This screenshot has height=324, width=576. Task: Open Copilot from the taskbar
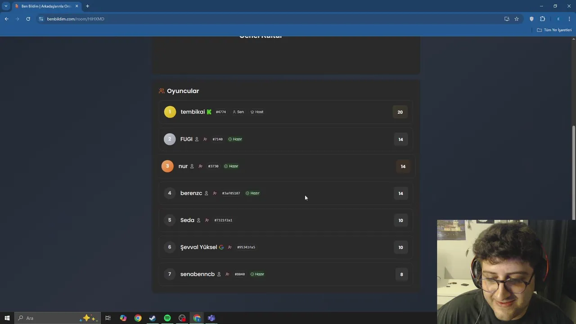[x=123, y=318]
